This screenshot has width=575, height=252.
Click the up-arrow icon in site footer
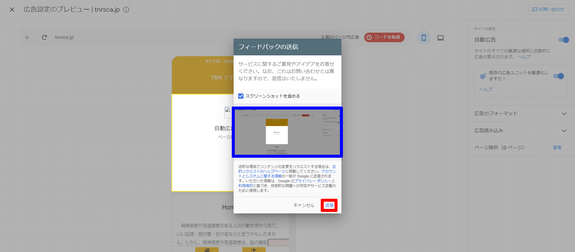254,250
